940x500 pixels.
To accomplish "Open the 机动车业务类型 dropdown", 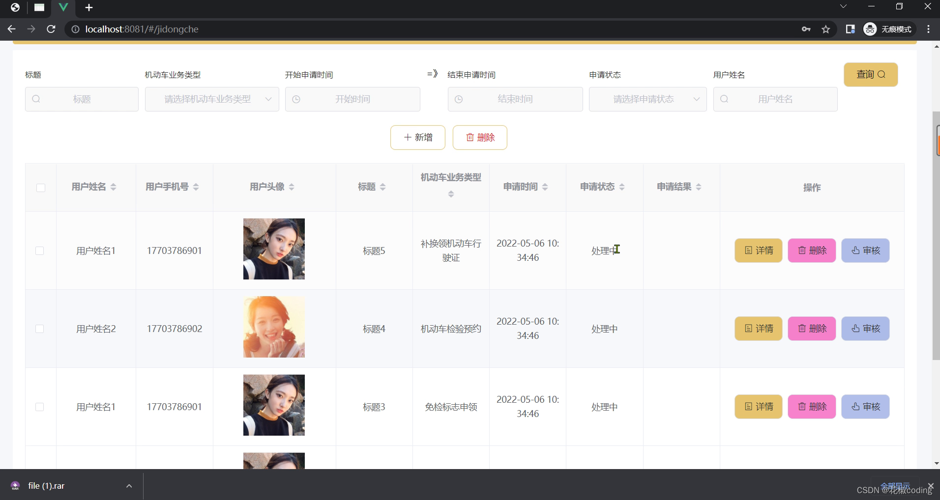I will pyautogui.click(x=212, y=99).
